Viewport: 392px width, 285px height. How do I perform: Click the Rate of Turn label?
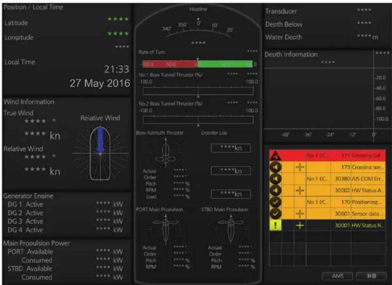coord(152,52)
